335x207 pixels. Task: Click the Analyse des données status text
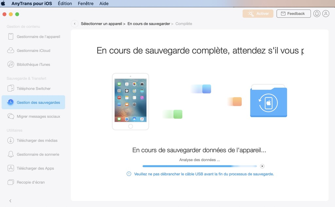(x=200, y=160)
